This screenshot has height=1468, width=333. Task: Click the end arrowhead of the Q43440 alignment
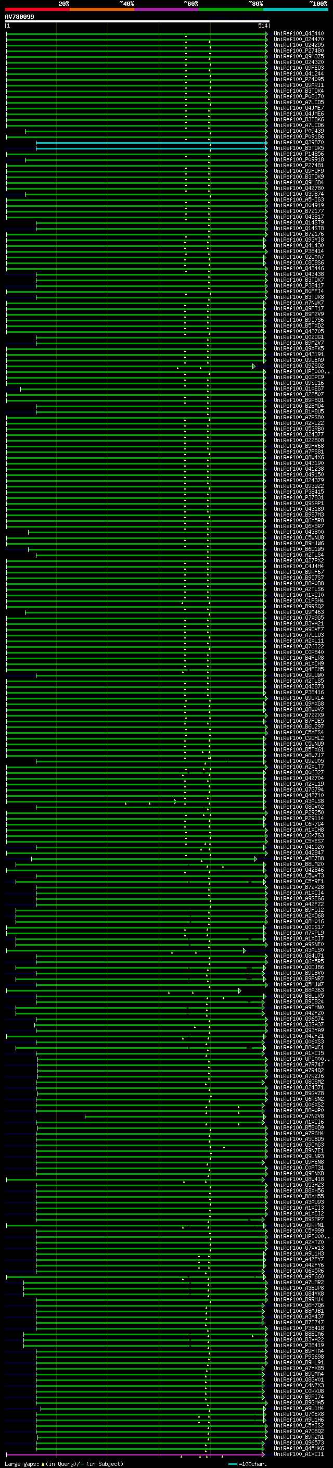click(266, 34)
